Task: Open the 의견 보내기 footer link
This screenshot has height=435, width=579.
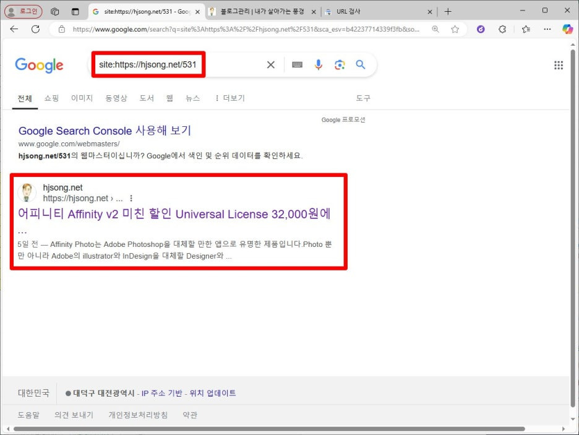Action: click(74, 415)
